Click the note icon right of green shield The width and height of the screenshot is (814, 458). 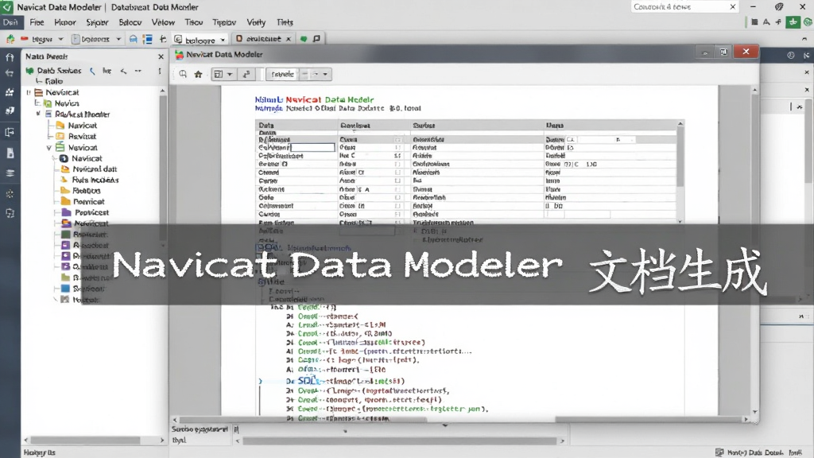click(x=316, y=38)
